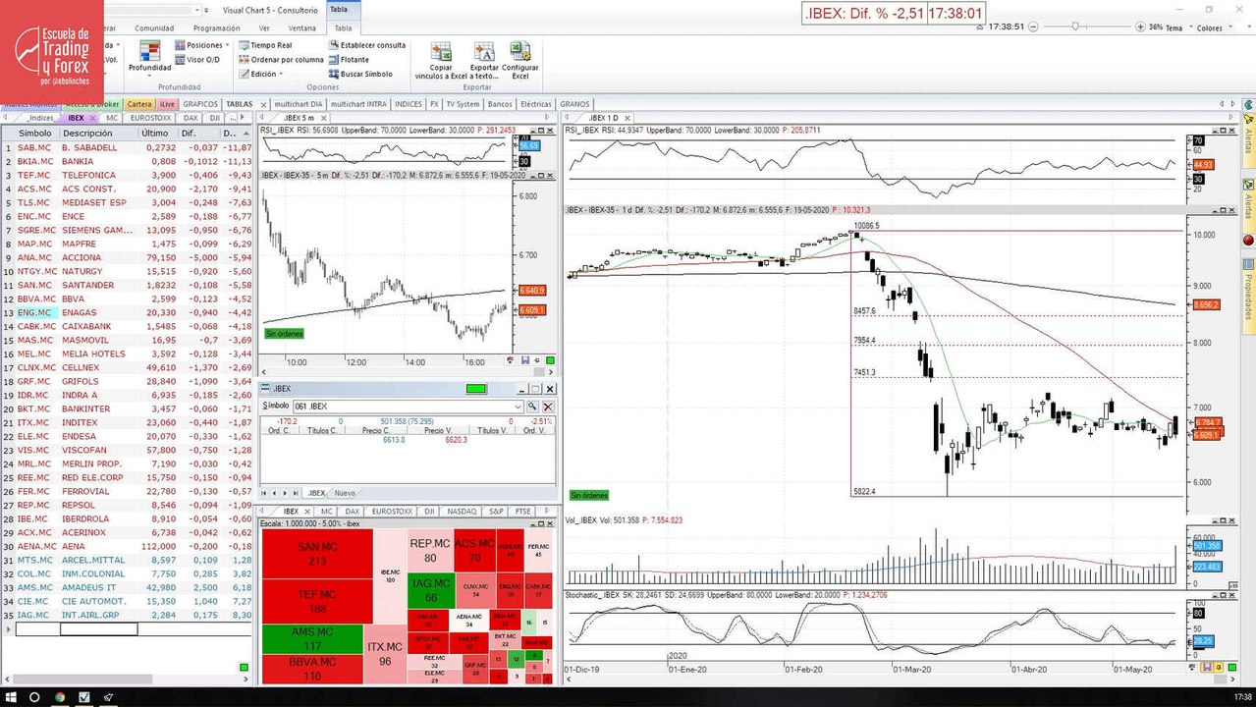Click ITX.MC tile in heatmap
The width and height of the screenshot is (1256, 707).
(x=385, y=653)
